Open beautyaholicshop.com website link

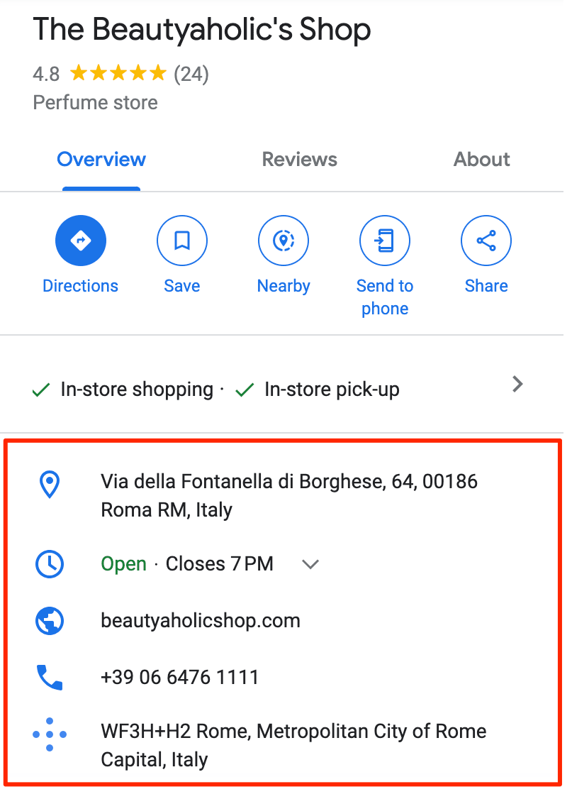[201, 620]
